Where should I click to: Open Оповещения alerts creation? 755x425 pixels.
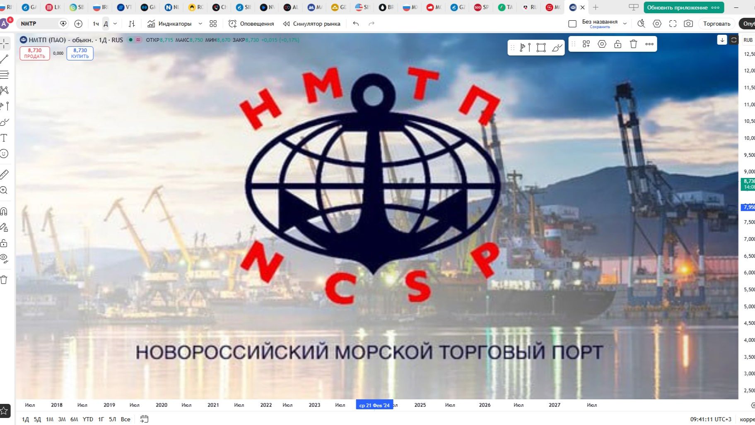tap(251, 24)
